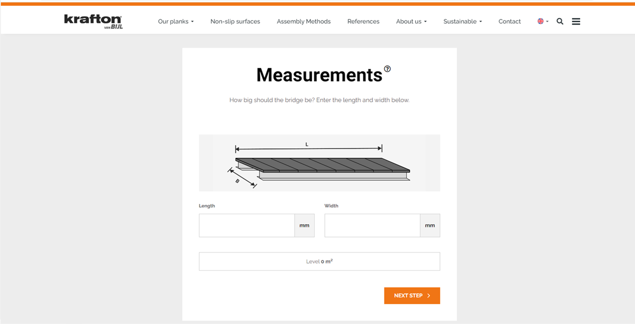
Task: Click the bridge plank diagram image
Action: click(x=319, y=163)
